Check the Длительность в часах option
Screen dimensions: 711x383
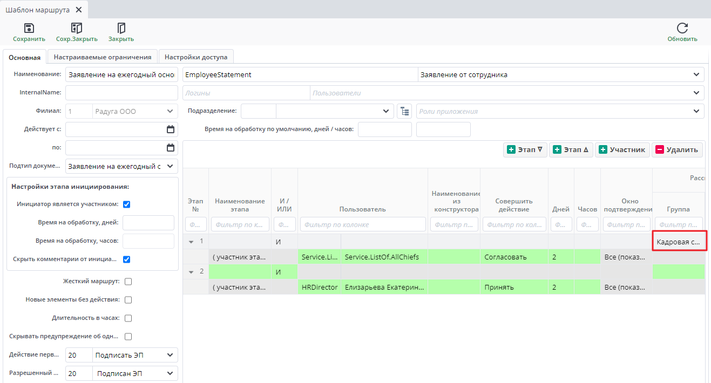[128, 318]
